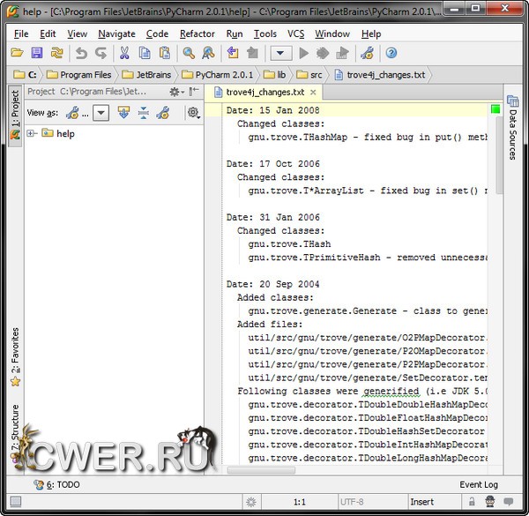Click the C: breadcrumb in navigation bar
This screenshot has height=516, width=529.
(26, 75)
